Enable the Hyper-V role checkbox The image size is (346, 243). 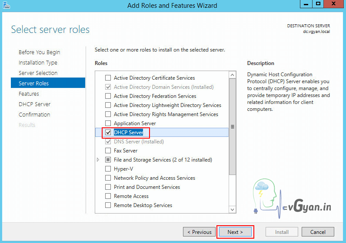108,169
